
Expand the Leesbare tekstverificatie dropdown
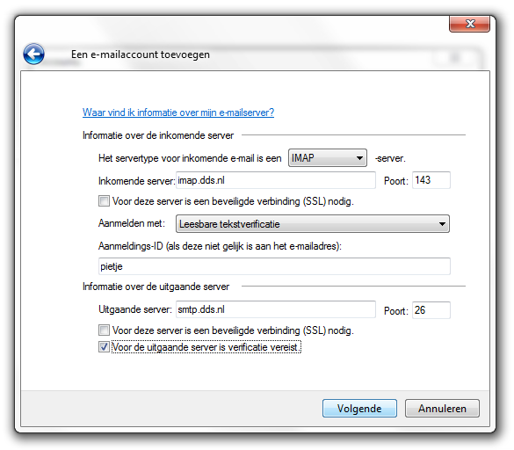(313, 224)
